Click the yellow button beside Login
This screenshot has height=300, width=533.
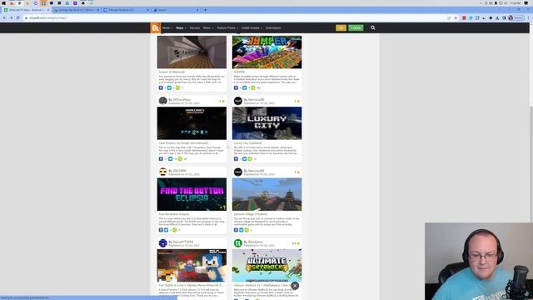point(341,27)
